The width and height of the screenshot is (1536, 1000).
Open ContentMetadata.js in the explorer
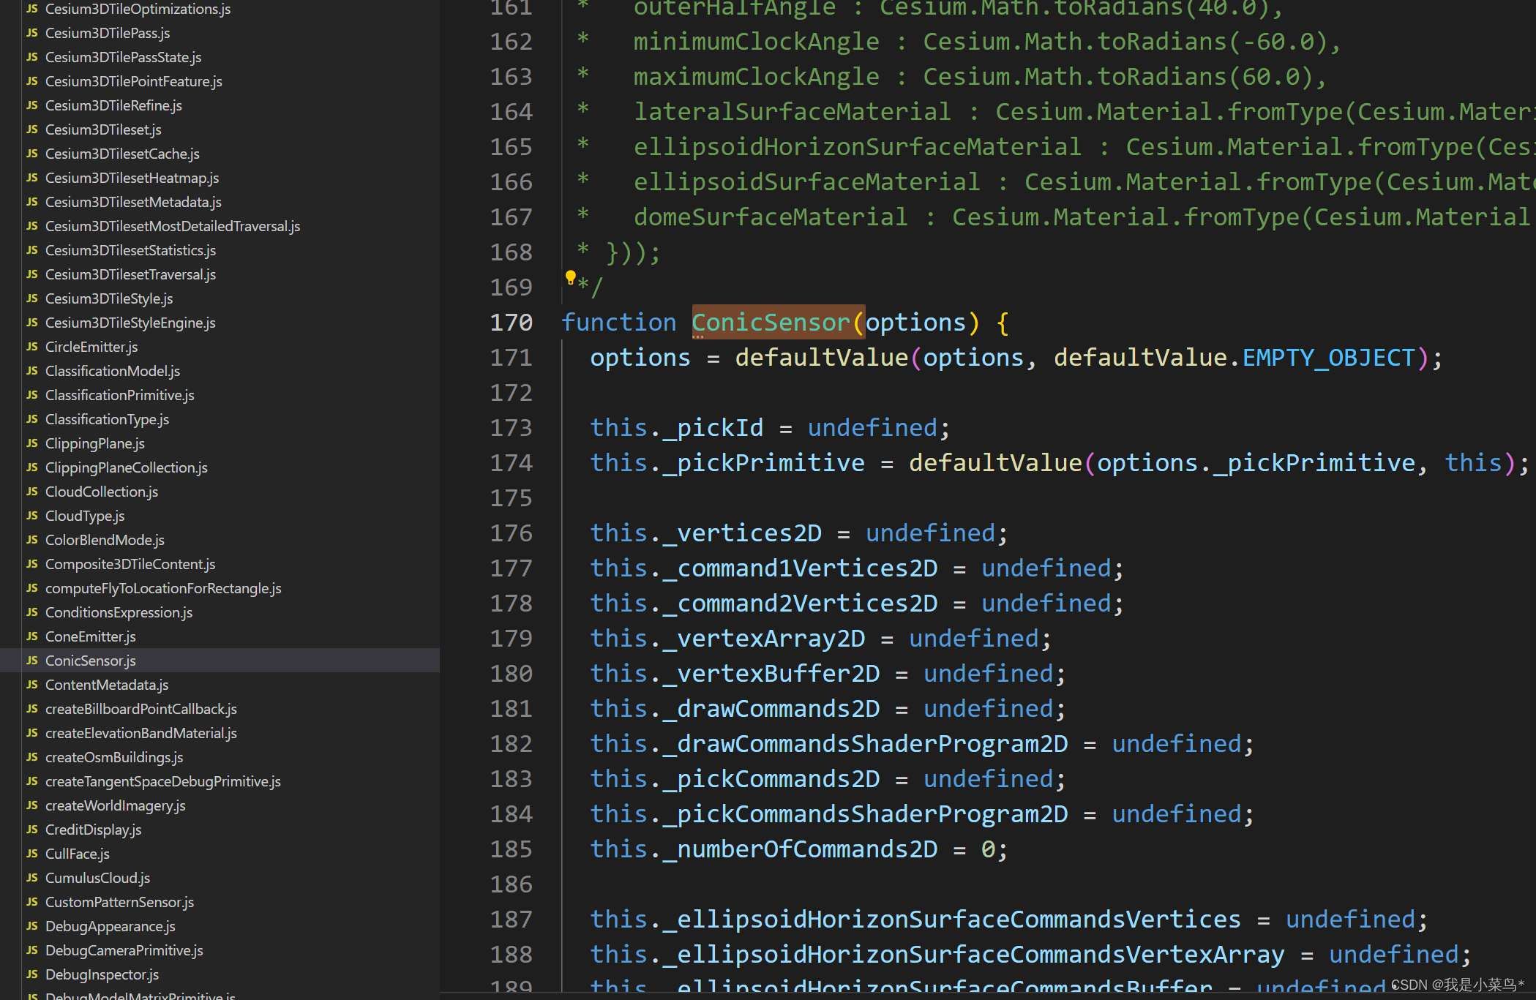107,685
